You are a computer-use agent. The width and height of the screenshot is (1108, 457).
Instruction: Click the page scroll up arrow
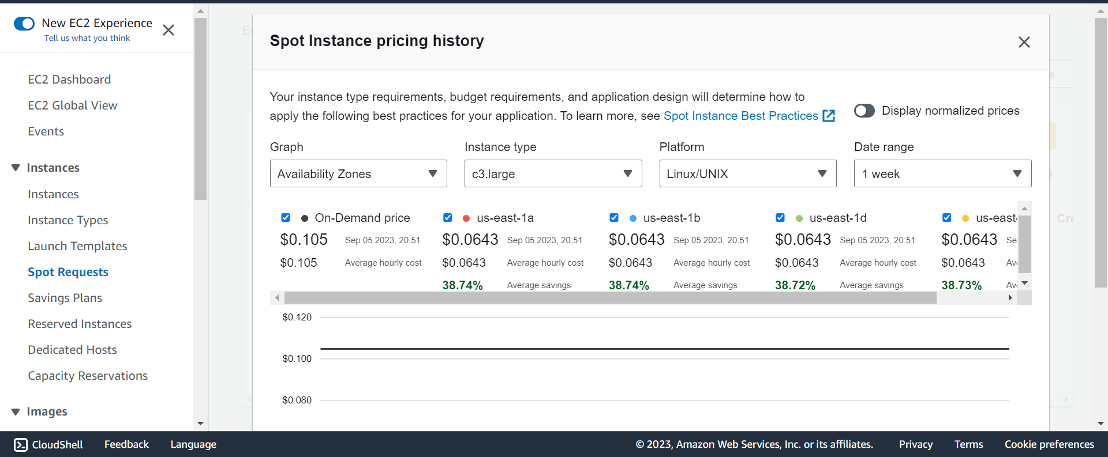[x=1100, y=11]
